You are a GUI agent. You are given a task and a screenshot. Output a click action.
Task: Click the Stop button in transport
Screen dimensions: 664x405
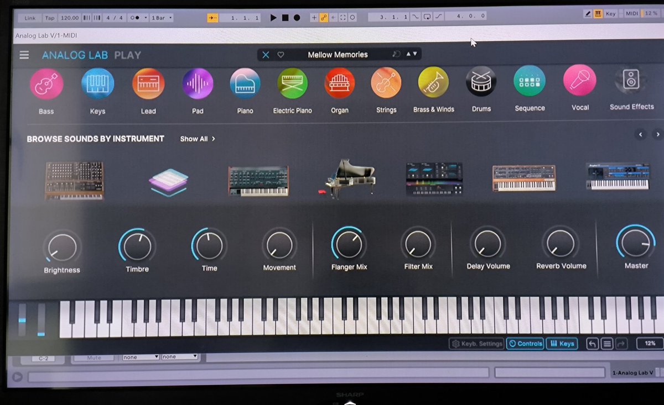coord(285,18)
